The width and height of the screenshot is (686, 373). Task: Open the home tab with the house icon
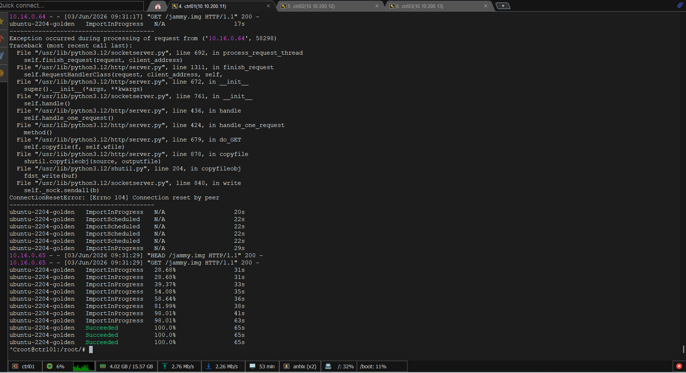coord(158,6)
